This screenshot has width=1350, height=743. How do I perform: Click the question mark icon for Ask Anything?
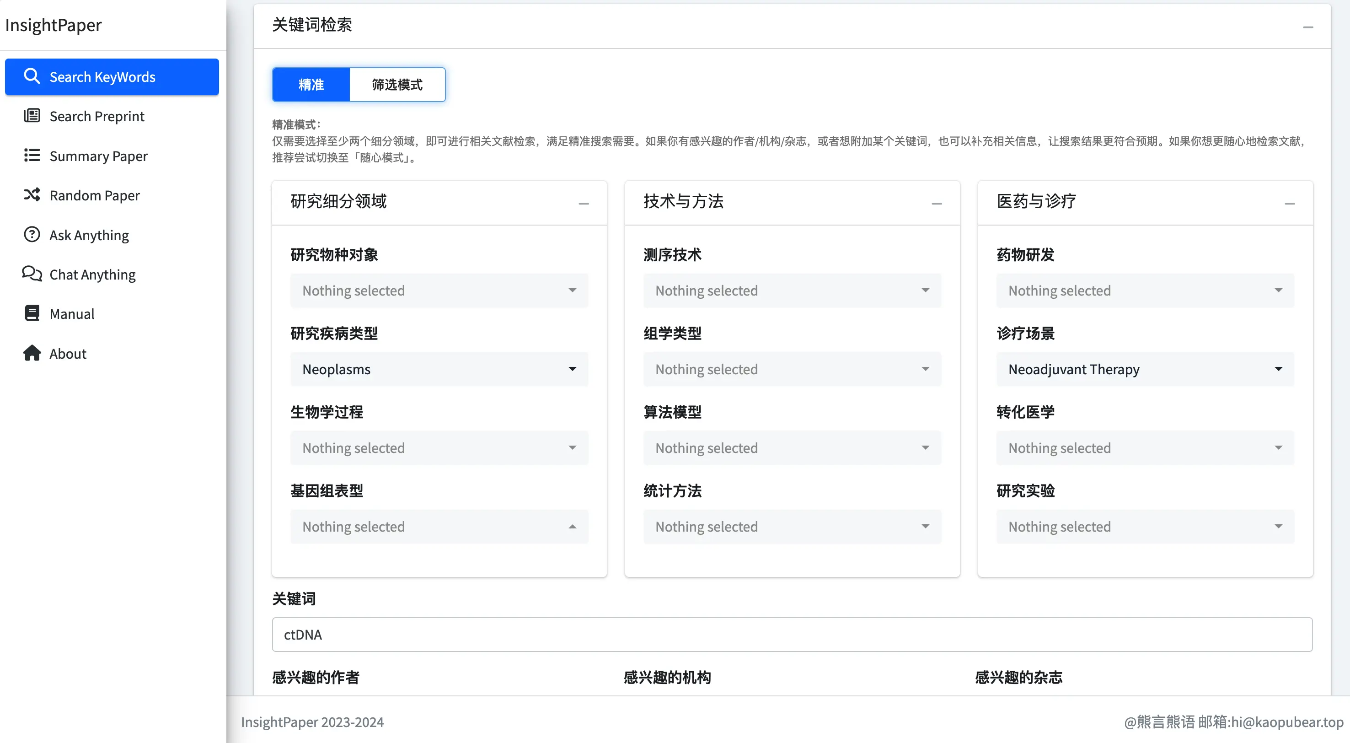point(32,234)
